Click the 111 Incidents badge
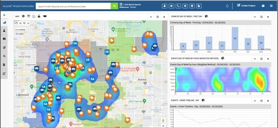This screenshot has height=128, width=278. click(x=20, y=30)
